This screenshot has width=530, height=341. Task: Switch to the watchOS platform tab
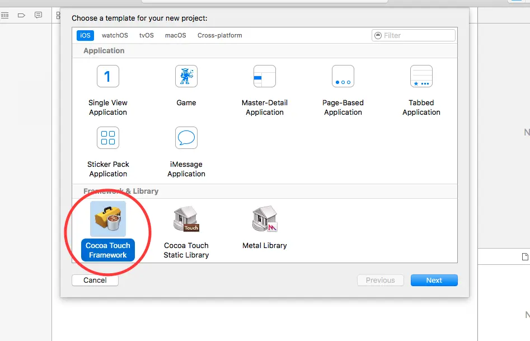115,35
